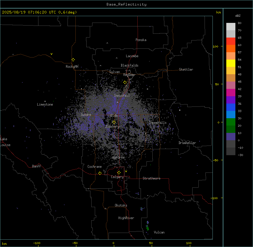
Task: Click the 80 value in the dBZ legend
Action: (239, 23)
